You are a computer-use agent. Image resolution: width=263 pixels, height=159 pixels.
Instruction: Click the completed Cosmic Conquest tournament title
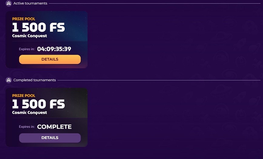(x=29, y=113)
